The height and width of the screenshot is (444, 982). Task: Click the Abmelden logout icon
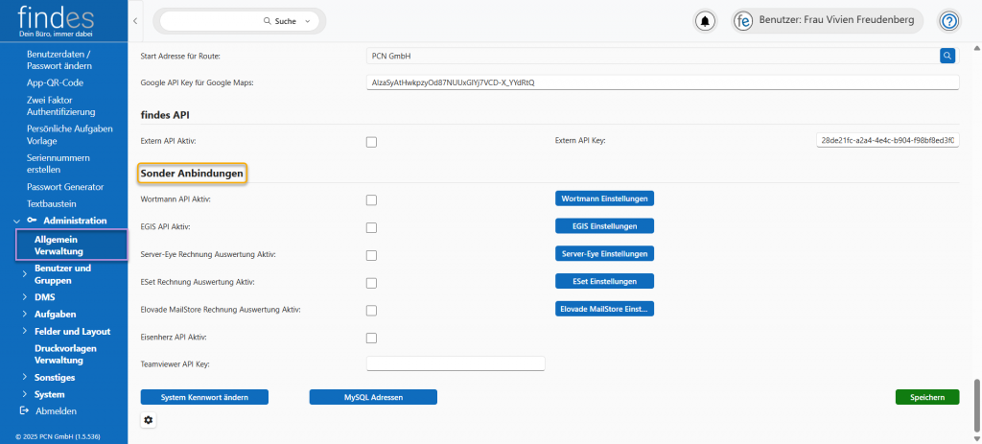(24, 410)
